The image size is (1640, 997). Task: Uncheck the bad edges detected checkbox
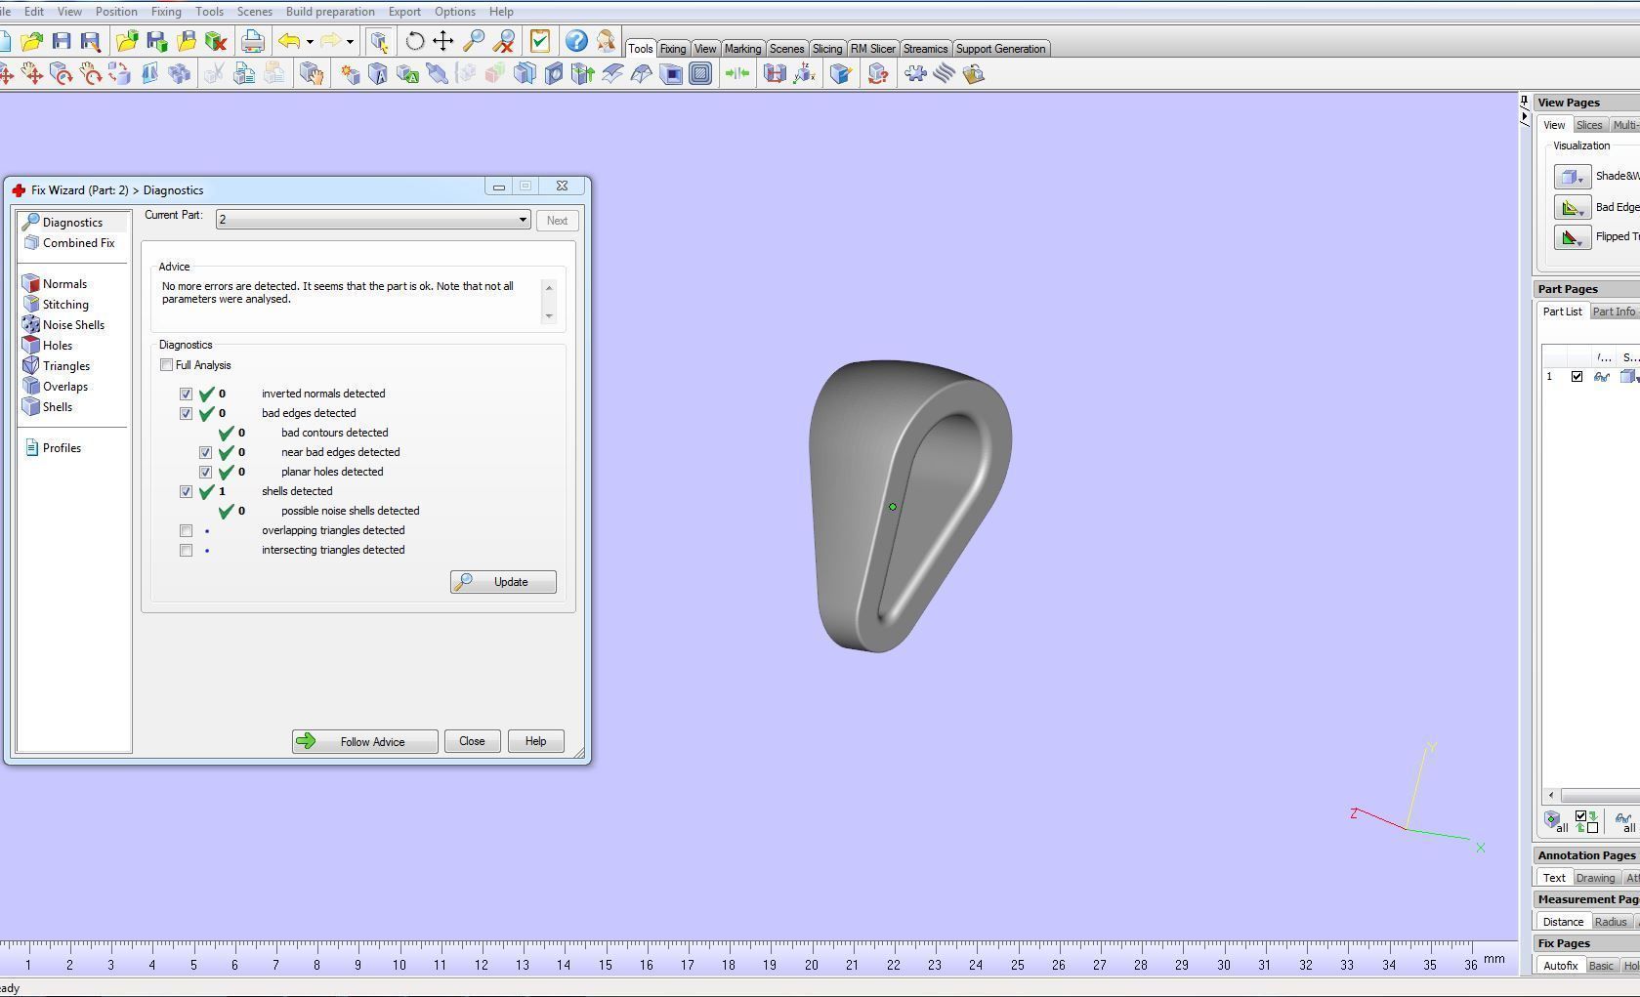click(186, 414)
